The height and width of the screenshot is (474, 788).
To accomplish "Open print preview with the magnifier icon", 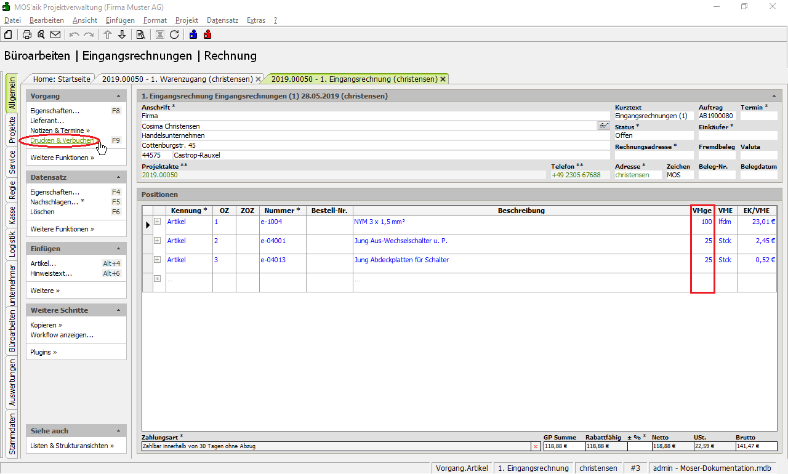I will 41,34.
